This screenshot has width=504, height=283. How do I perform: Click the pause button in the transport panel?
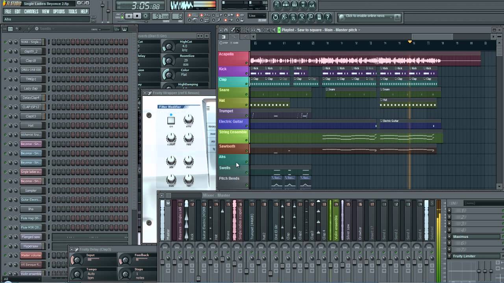click(129, 16)
